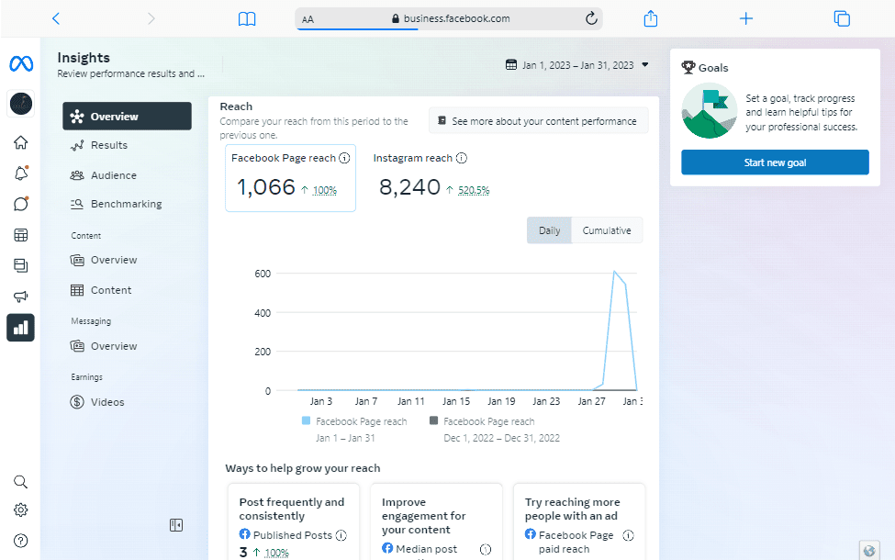This screenshot has width=895, height=560.
Task: Collapse the sidebar with the panel icon
Action: click(x=176, y=525)
